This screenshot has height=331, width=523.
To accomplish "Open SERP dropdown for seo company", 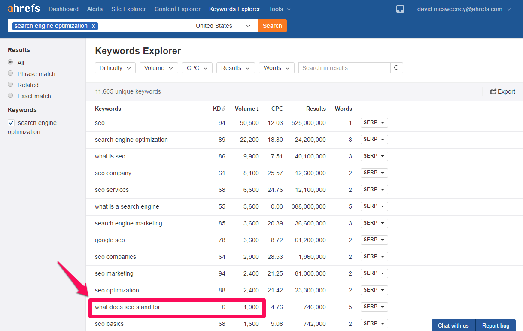I will (x=374, y=173).
